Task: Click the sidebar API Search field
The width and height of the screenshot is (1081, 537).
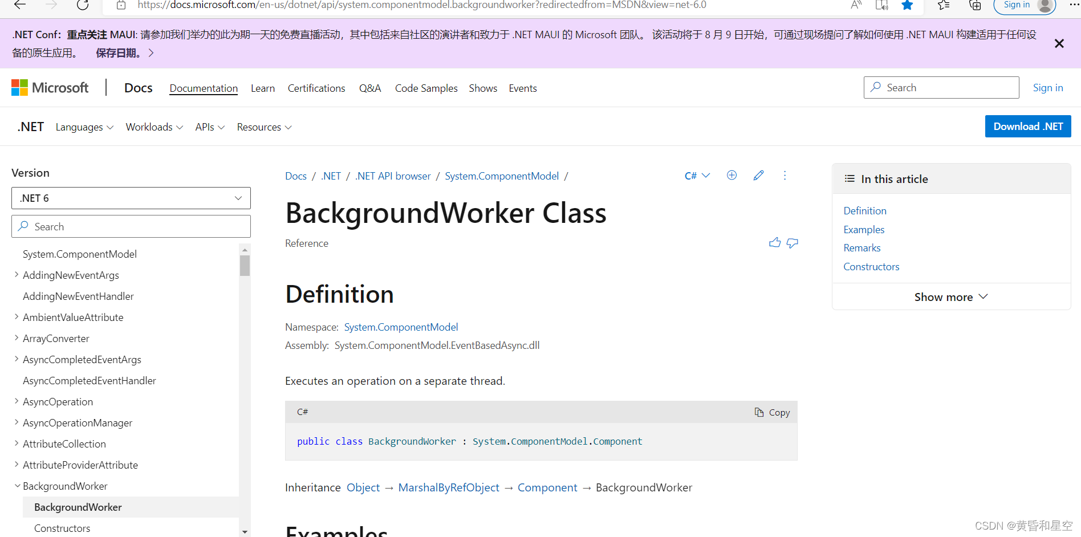Action: coord(131,226)
